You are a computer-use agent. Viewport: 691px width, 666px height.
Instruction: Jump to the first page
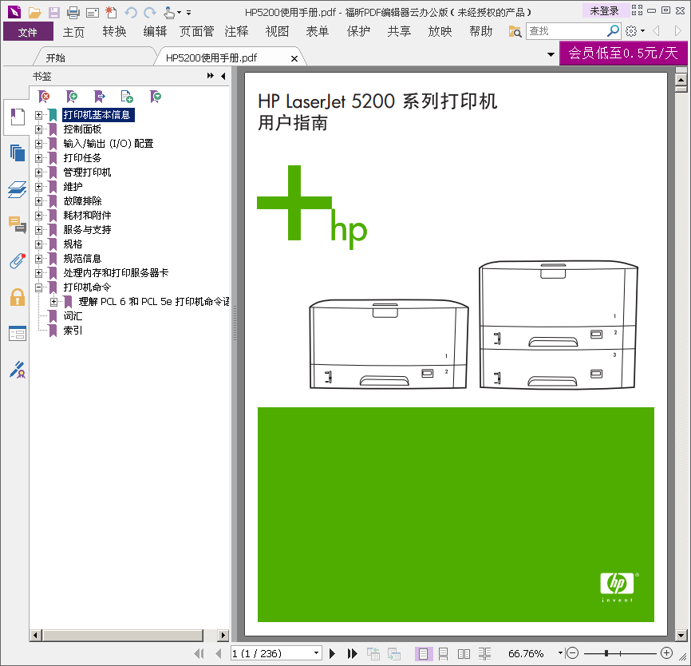(199, 653)
